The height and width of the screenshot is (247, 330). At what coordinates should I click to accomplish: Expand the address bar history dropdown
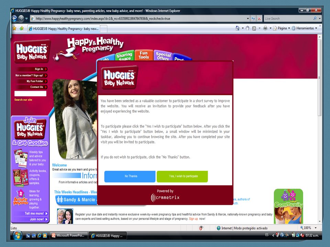(x=248, y=19)
